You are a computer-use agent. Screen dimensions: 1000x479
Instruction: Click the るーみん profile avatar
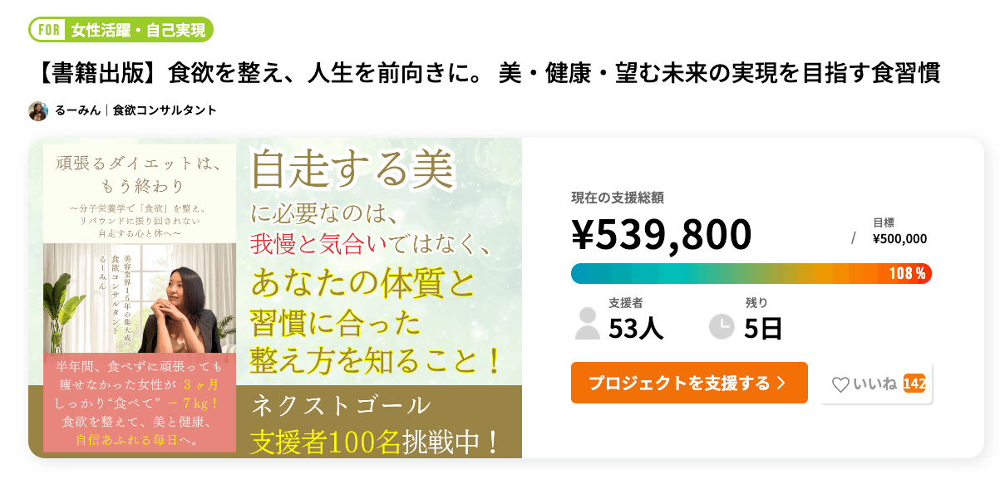(38, 110)
